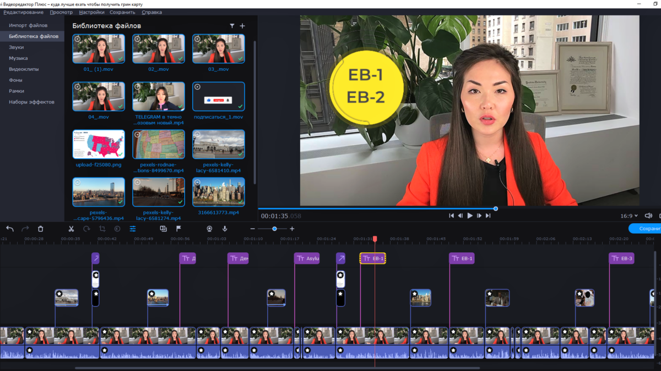The height and width of the screenshot is (371, 661).
Task: Step back to the previous frame
Action: point(460,216)
